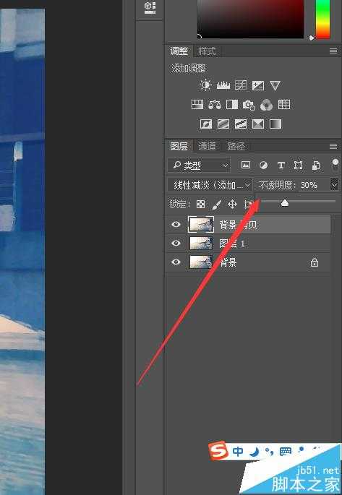Add a Color Balance adjustment
This screenshot has width=342, height=495.
click(215, 105)
